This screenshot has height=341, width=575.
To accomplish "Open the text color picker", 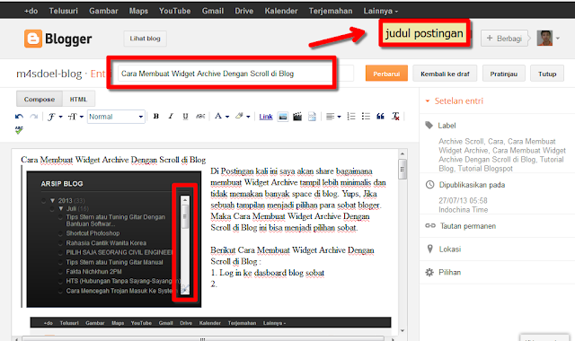I will [222, 117].
